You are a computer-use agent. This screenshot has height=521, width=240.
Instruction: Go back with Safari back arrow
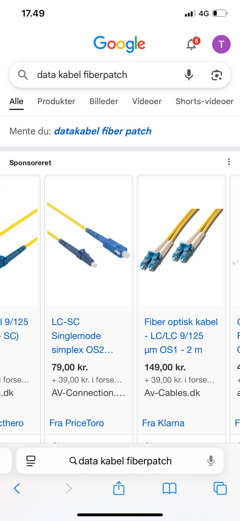pyautogui.click(x=17, y=488)
